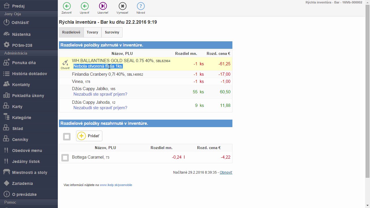This screenshot has width=370, height=208.
Task: Click the Zariadenia diamond icon
Action: point(6,183)
